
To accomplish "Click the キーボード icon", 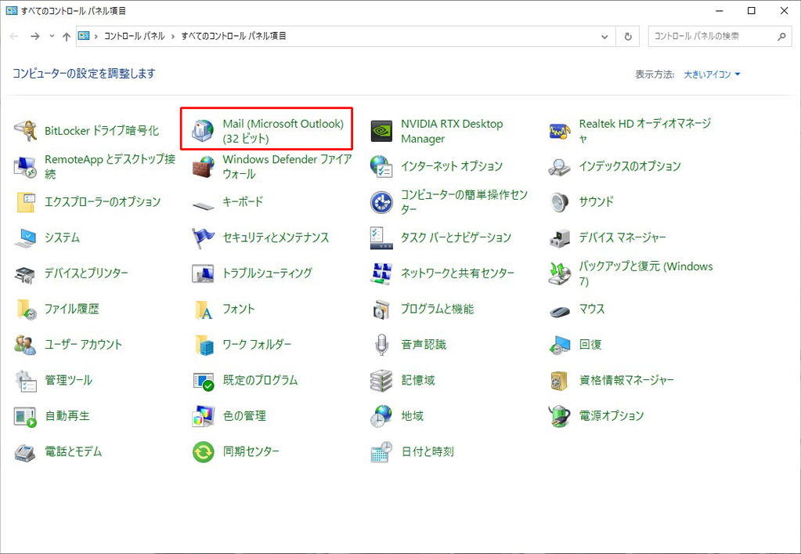I will 203,205.
